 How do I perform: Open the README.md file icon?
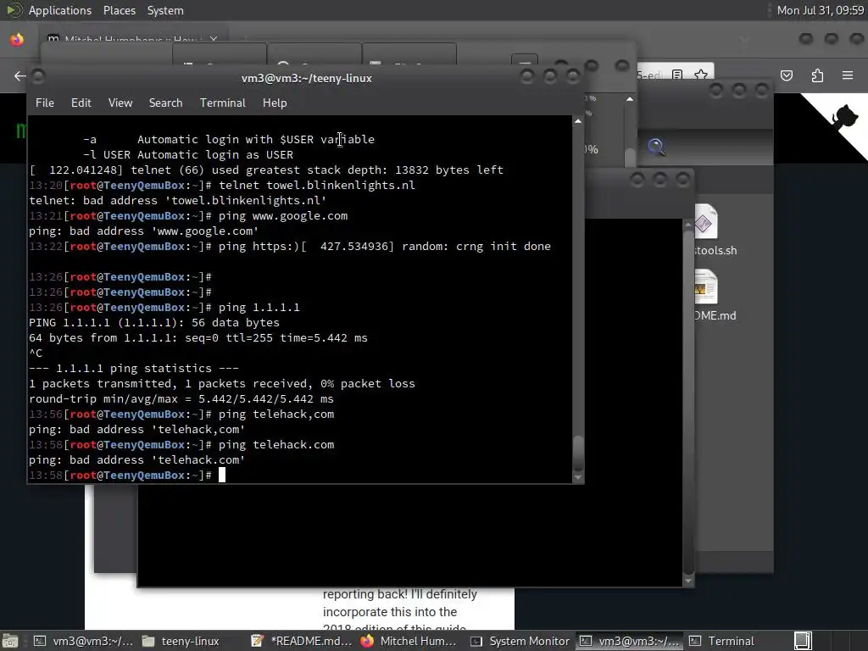(x=706, y=287)
